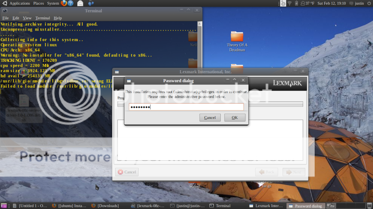Click the show desktop button at bottom-left

(x=4, y=206)
